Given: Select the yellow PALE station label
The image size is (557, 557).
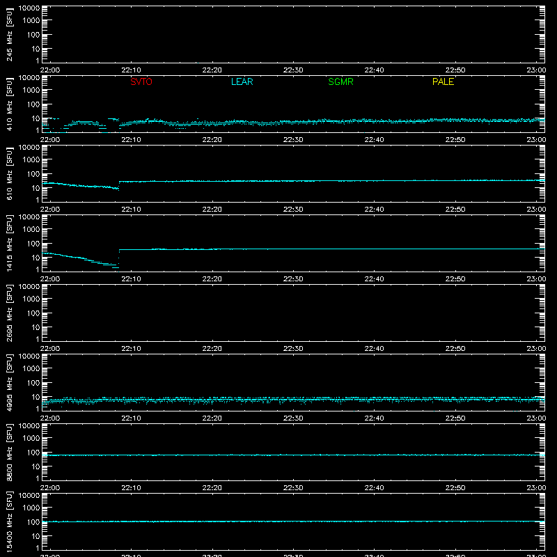Looking at the screenshot, I should (443, 81).
